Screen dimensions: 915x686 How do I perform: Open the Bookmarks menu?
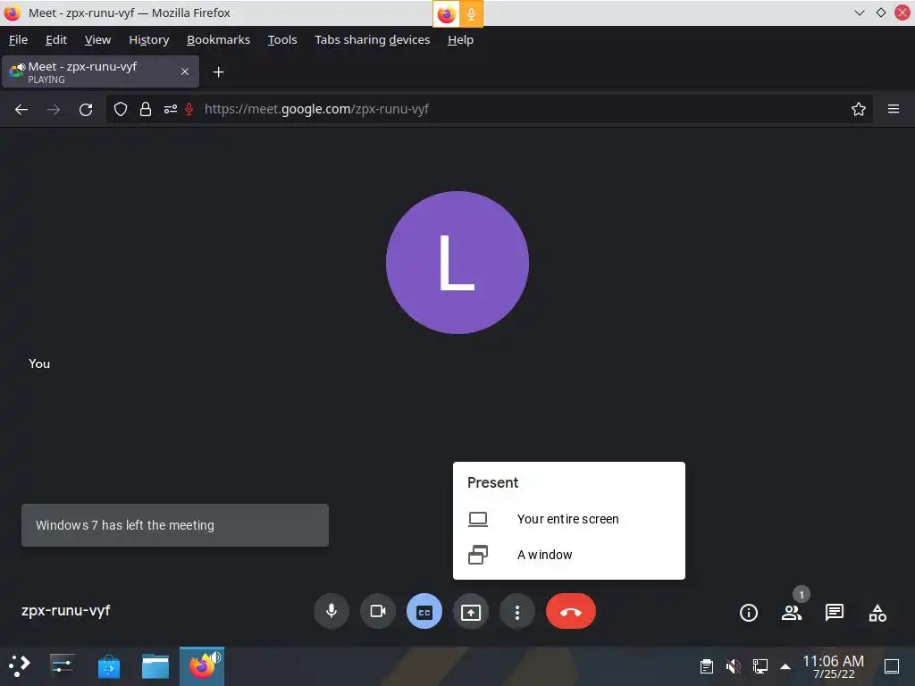pyautogui.click(x=218, y=39)
